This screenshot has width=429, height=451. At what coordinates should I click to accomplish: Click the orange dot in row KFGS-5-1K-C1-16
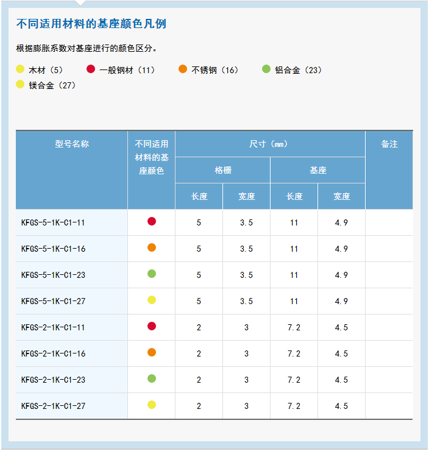[152, 247]
